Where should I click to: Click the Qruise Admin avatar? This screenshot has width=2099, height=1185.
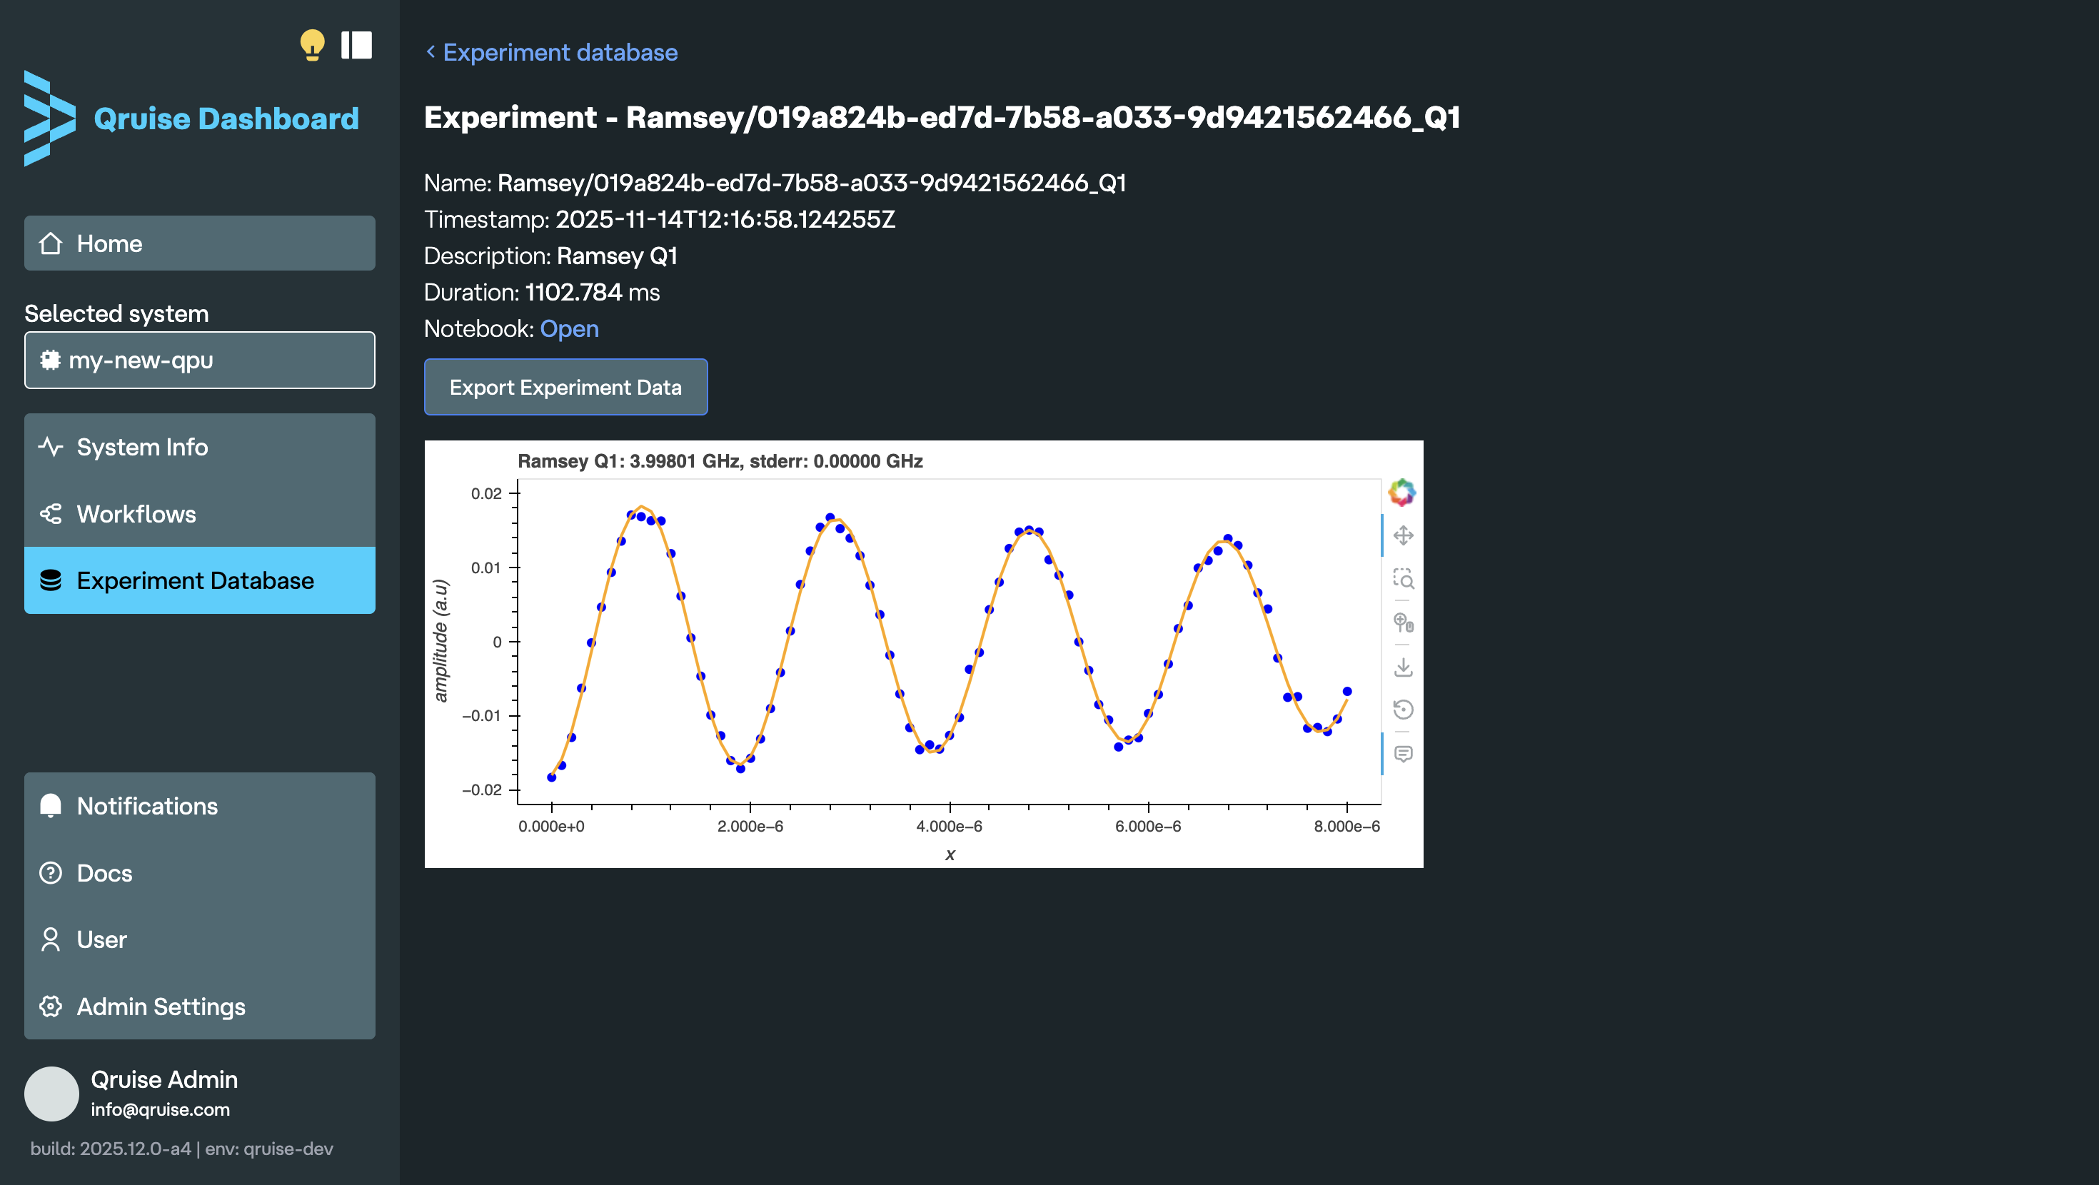pos(51,1093)
